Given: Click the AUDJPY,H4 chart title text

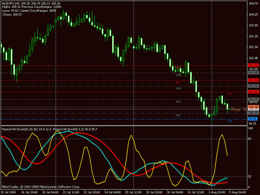Looking at the screenshot, I should [31, 3].
